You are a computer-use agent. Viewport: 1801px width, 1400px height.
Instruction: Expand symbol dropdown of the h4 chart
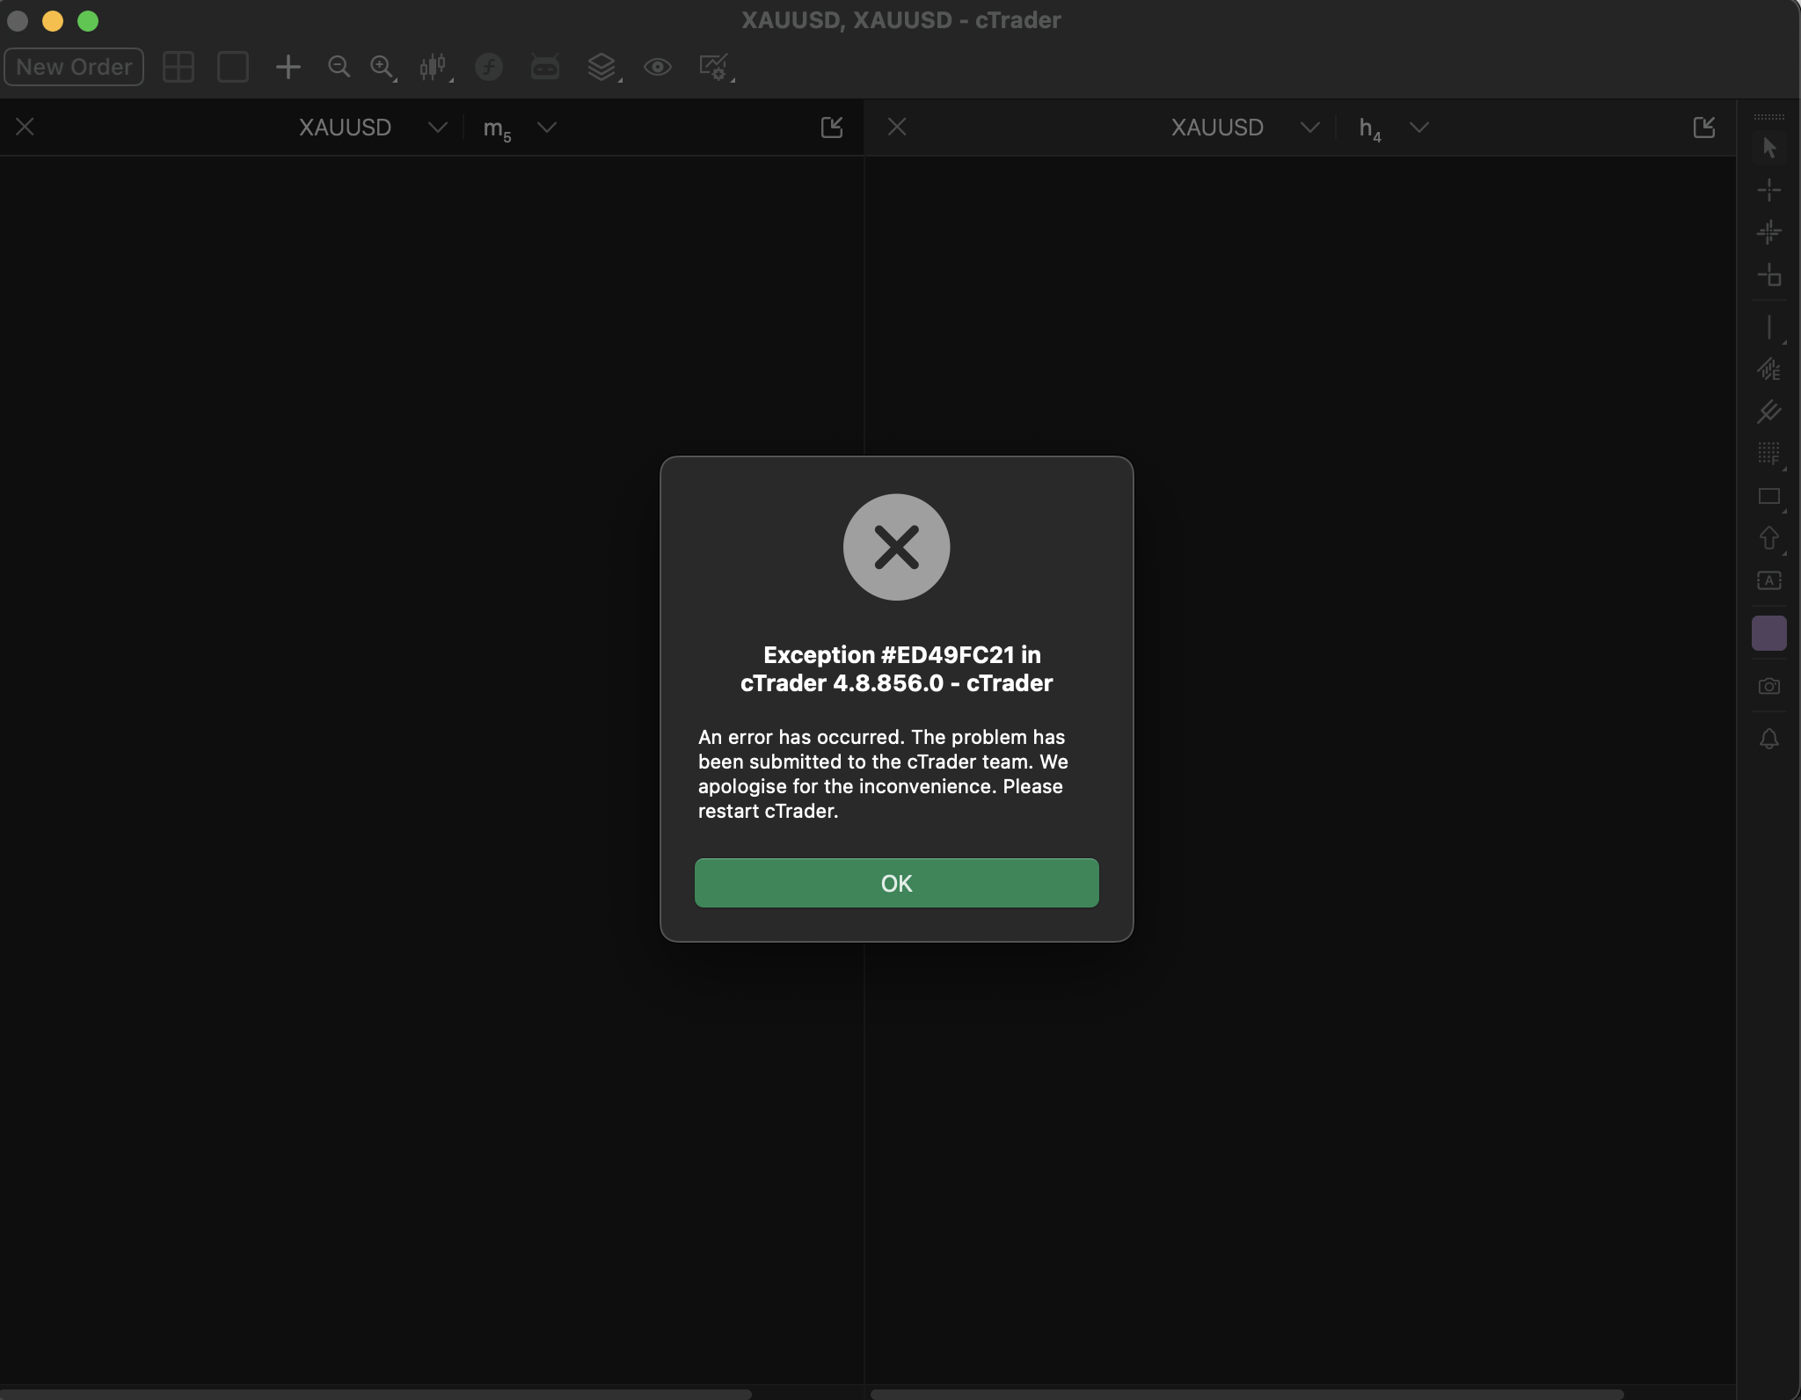(1309, 128)
